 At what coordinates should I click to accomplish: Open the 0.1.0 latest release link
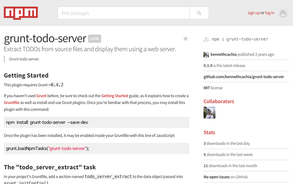click(x=224, y=66)
